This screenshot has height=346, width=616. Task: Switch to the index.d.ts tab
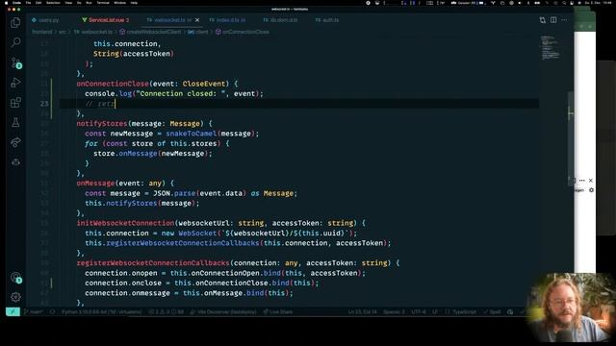pyautogui.click(x=227, y=20)
